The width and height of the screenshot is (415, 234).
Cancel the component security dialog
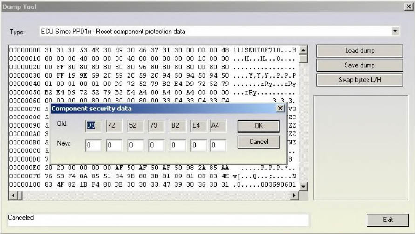pyautogui.click(x=259, y=142)
